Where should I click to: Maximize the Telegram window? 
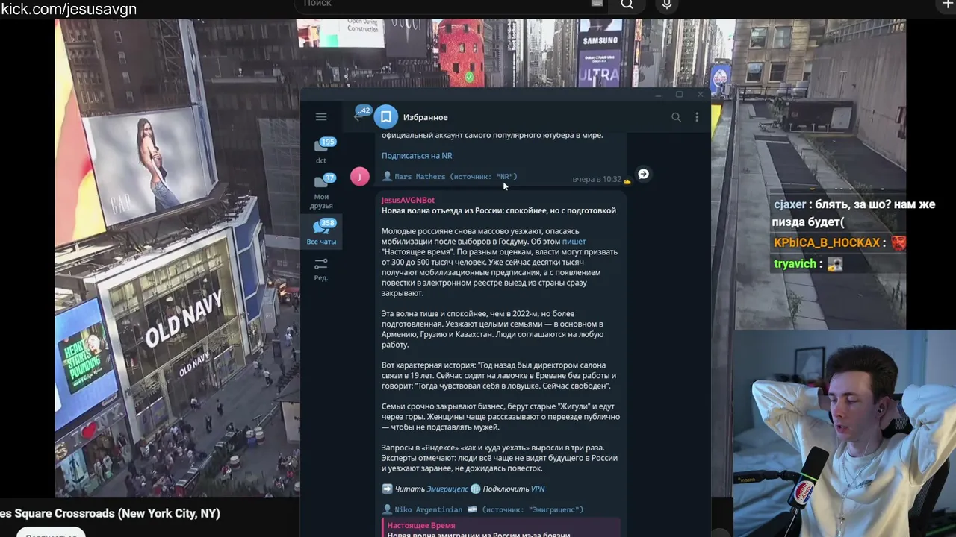pyautogui.click(x=679, y=95)
